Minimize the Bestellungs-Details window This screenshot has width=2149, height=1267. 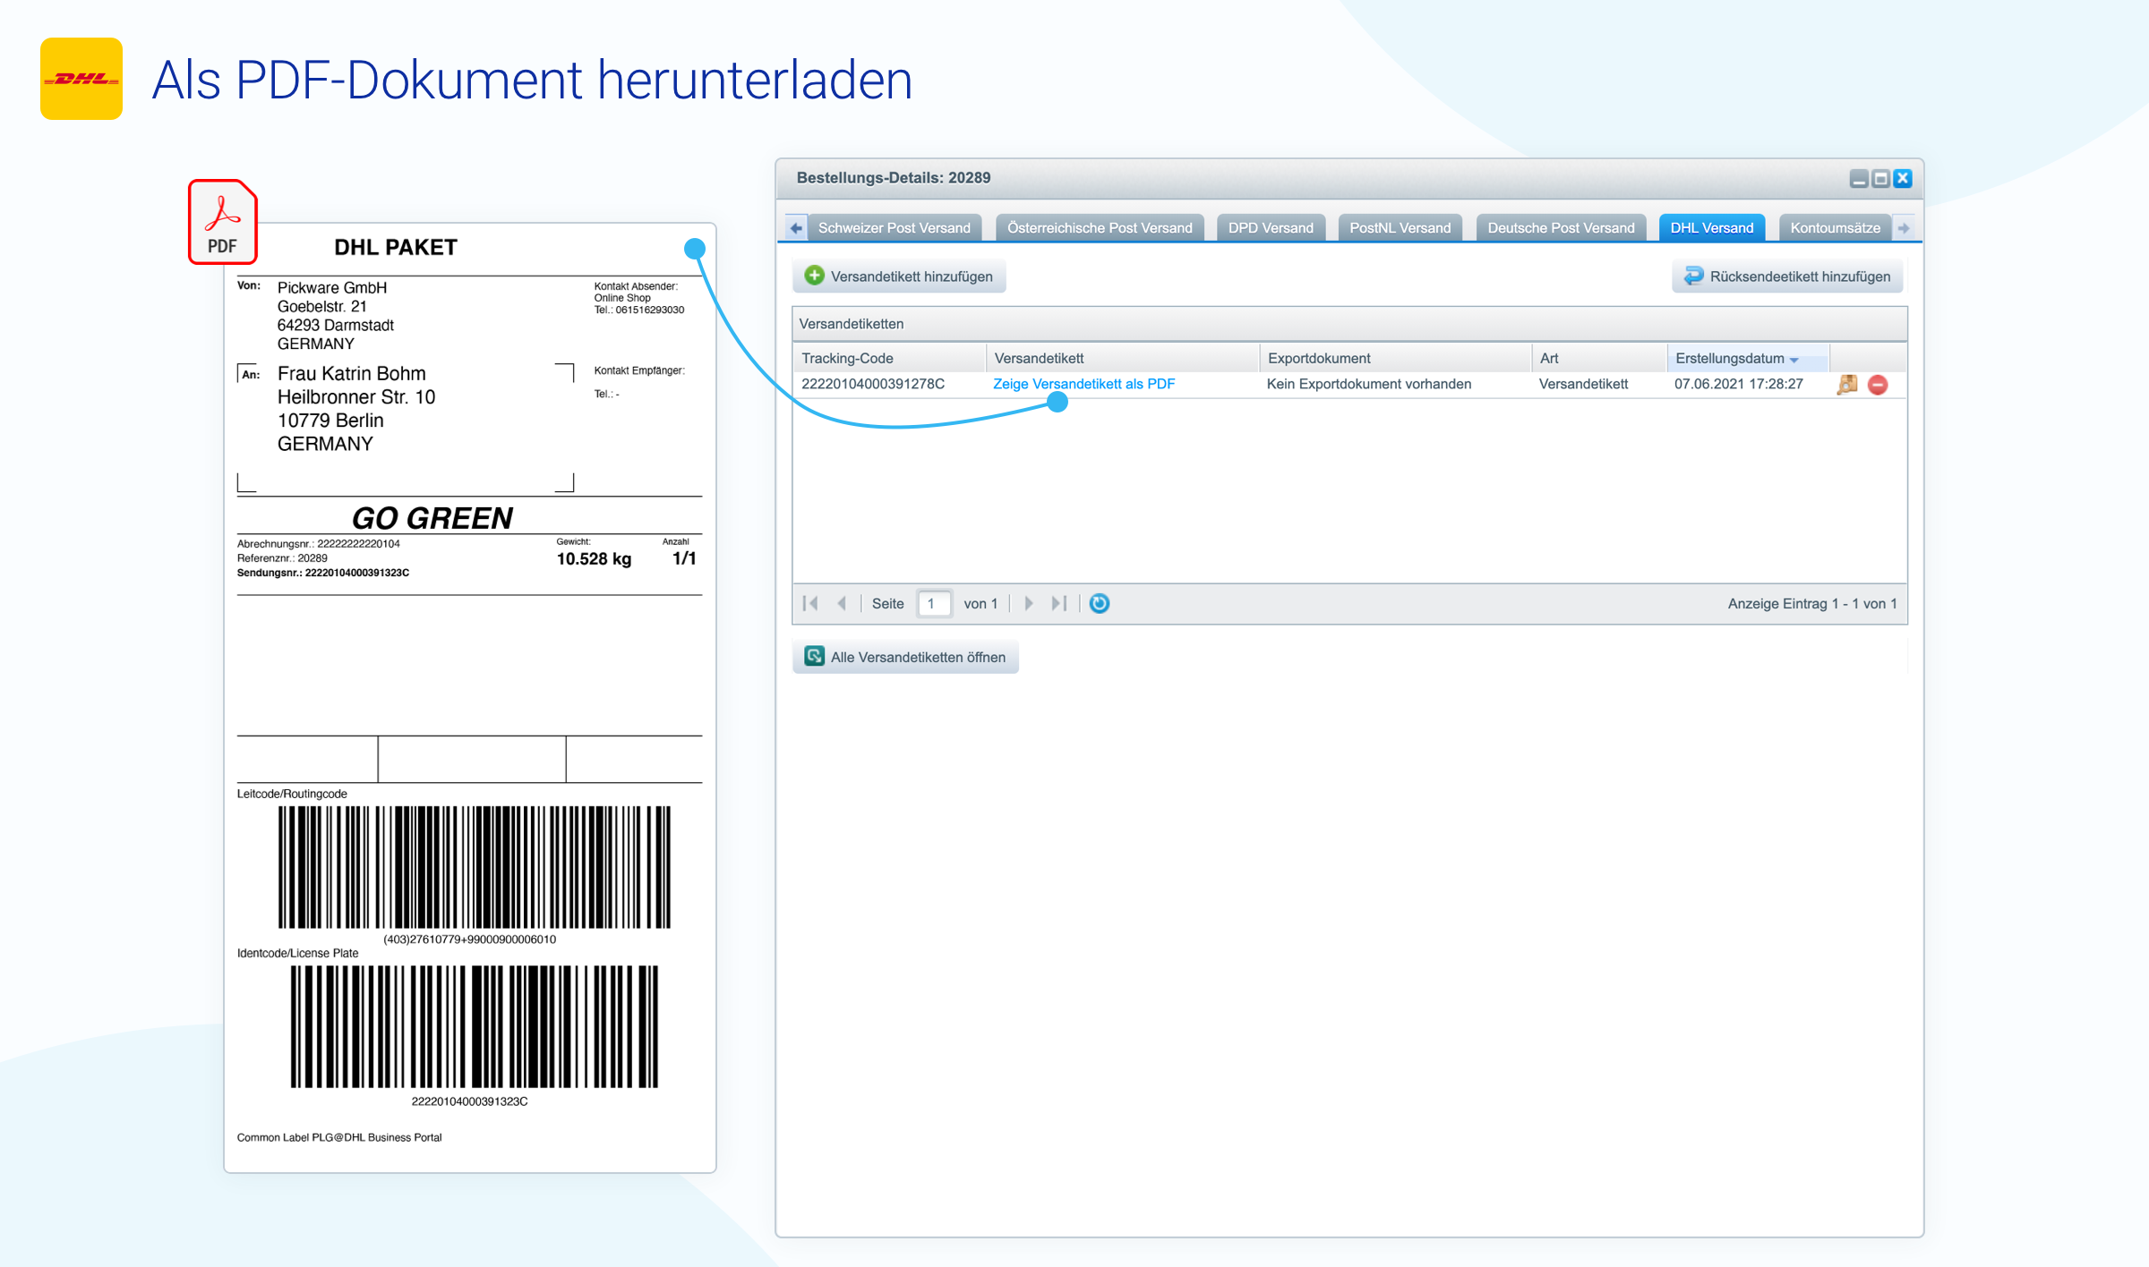[1859, 179]
